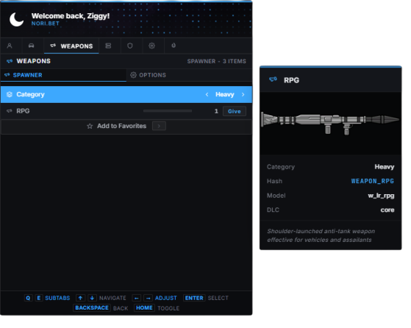Expand the Add to Favorites arrow
Viewport: 411px width, 328px height.
[159, 126]
